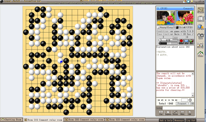
Task: Go to Home sidebar icon
Action: [x=201, y=54]
